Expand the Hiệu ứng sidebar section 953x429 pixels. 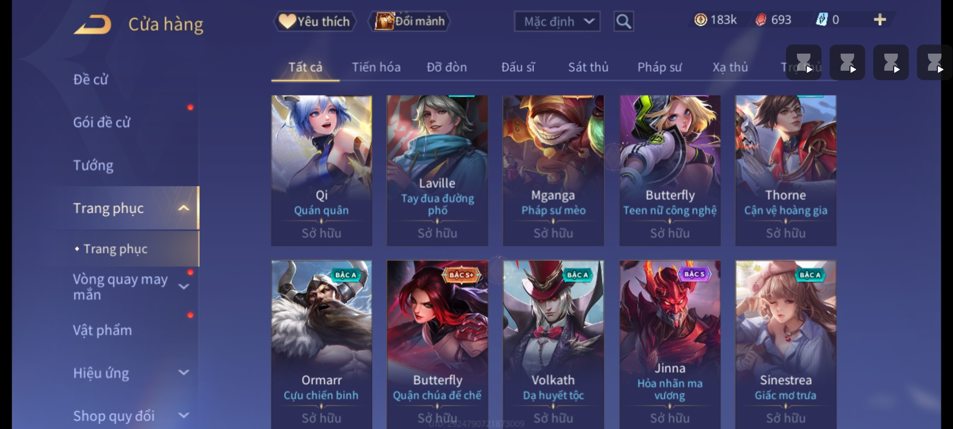coord(184,373)
